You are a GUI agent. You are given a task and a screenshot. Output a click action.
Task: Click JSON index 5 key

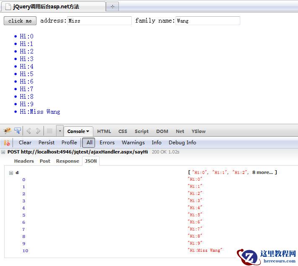pos(24,215)
